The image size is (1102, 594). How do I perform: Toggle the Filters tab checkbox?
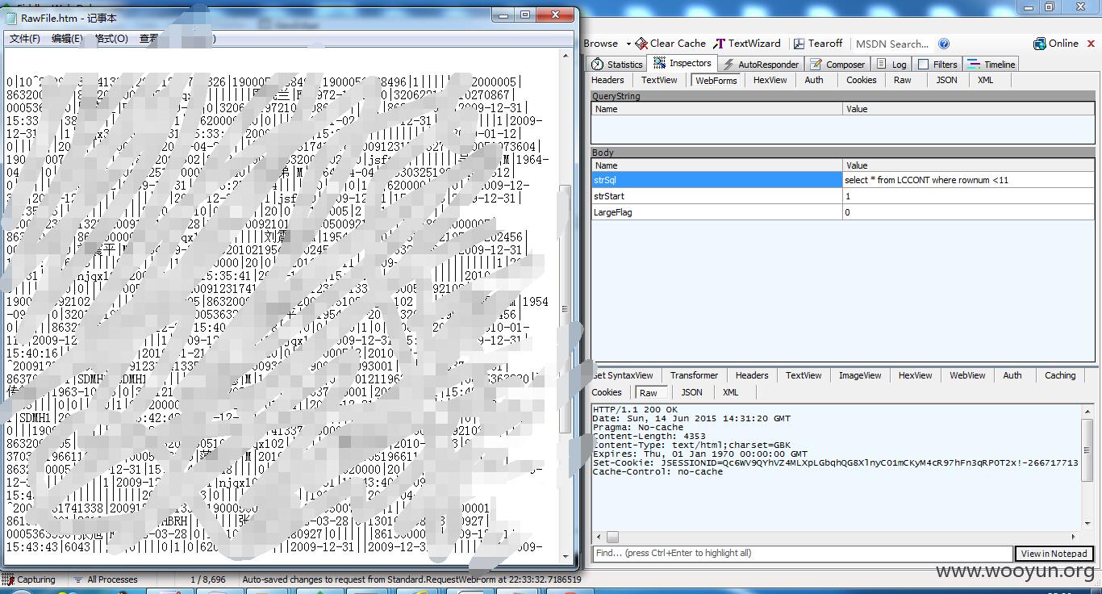pyautogui.click(x=924, y=65)
